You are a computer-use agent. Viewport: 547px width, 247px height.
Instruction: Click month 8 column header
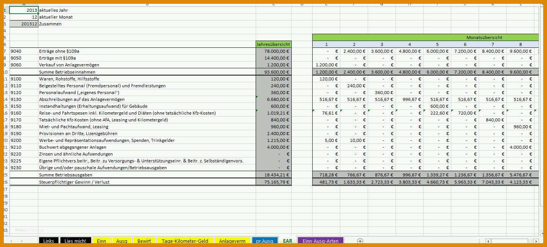[520, 44]
